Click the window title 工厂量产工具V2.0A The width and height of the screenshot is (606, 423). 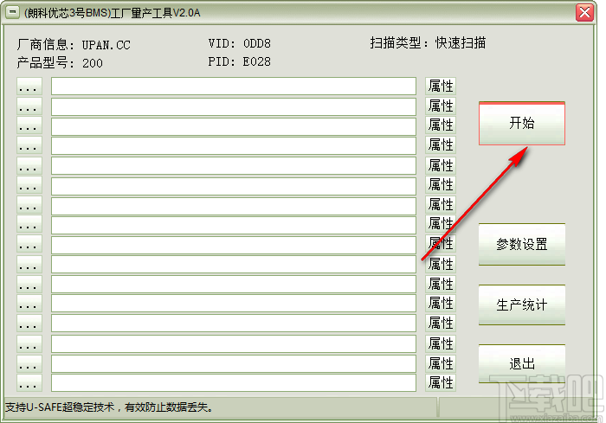coord(155,13)
